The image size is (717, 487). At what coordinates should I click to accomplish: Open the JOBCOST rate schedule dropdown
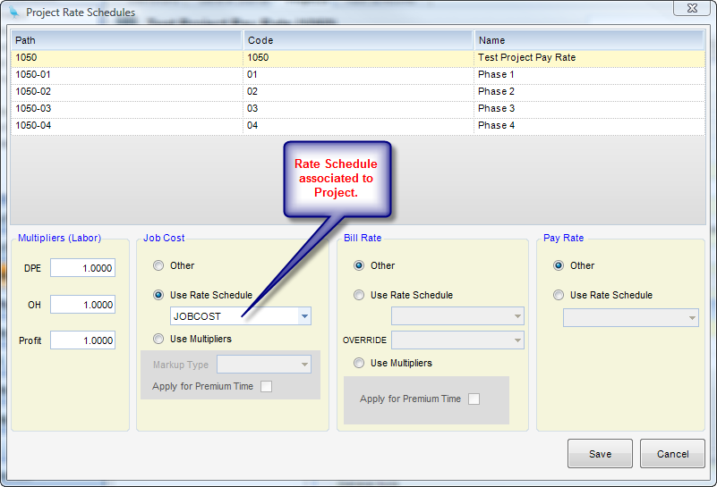pos(304,316)
